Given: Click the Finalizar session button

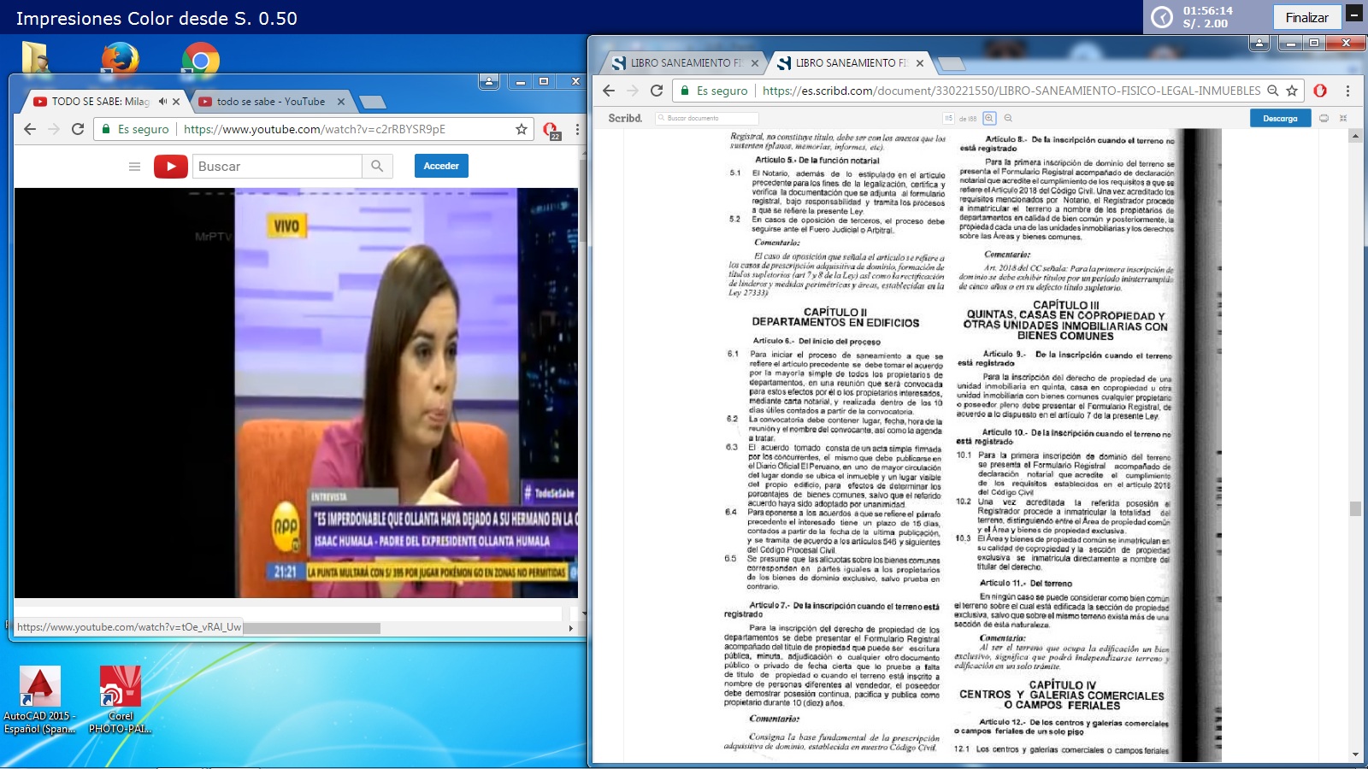Looking at the screenshot, I should tap(1306, 17).
